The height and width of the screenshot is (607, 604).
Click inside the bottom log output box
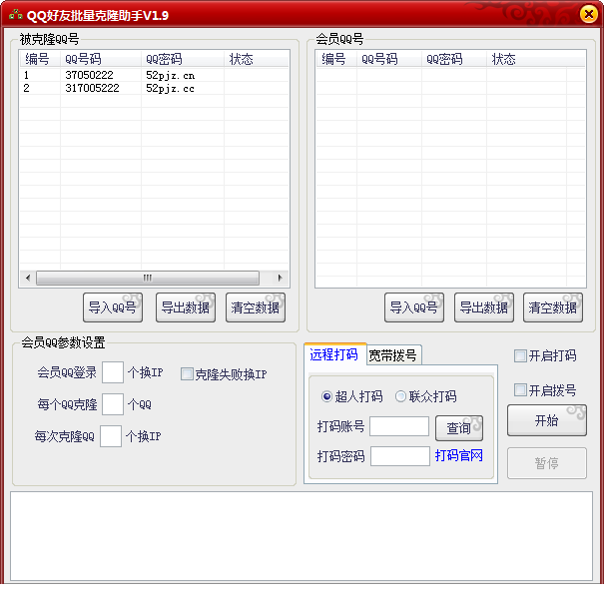pyautogui.click(x=302, y=536)
